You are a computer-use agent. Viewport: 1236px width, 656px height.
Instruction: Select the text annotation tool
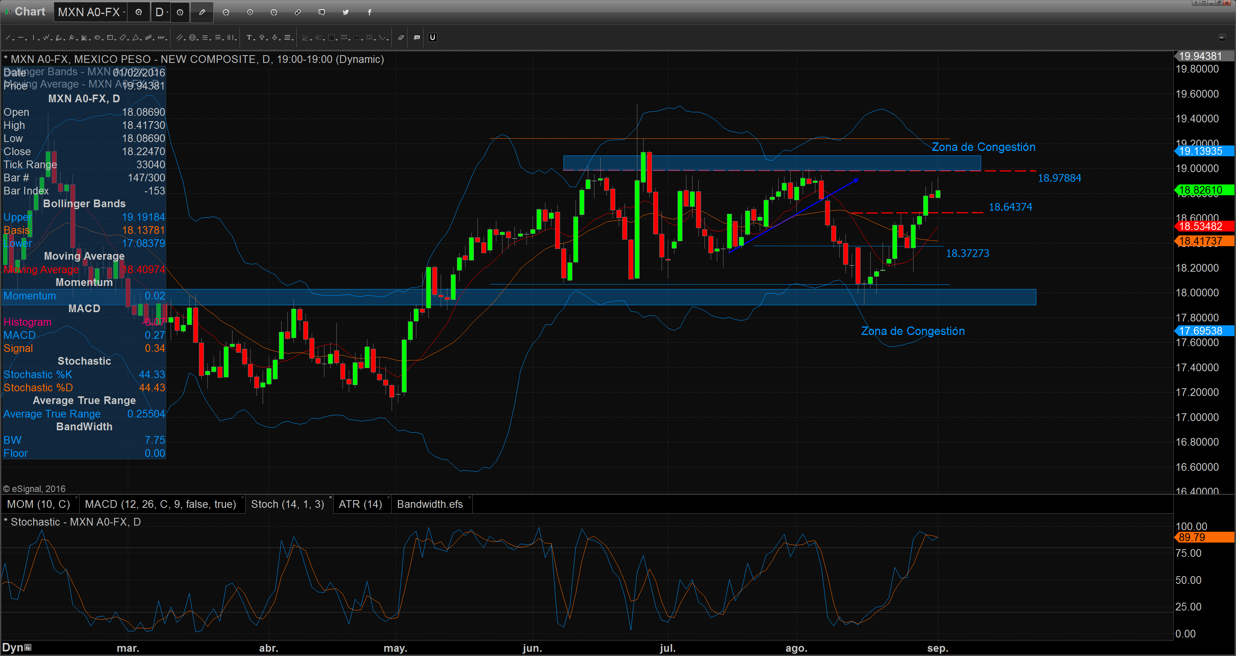(249, 37)
